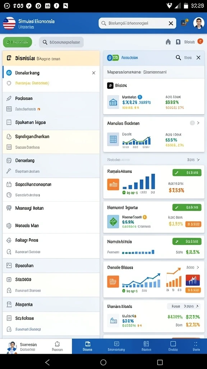Click the orange chart icon in Remale Alams
The width and height of the screenshot is (207, 369).
click(113, 184)
